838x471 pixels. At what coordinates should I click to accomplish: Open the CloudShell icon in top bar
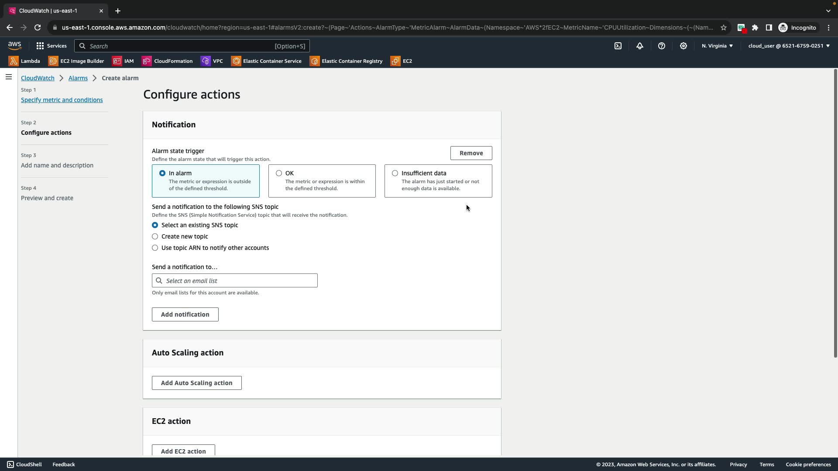click(618, 46)
